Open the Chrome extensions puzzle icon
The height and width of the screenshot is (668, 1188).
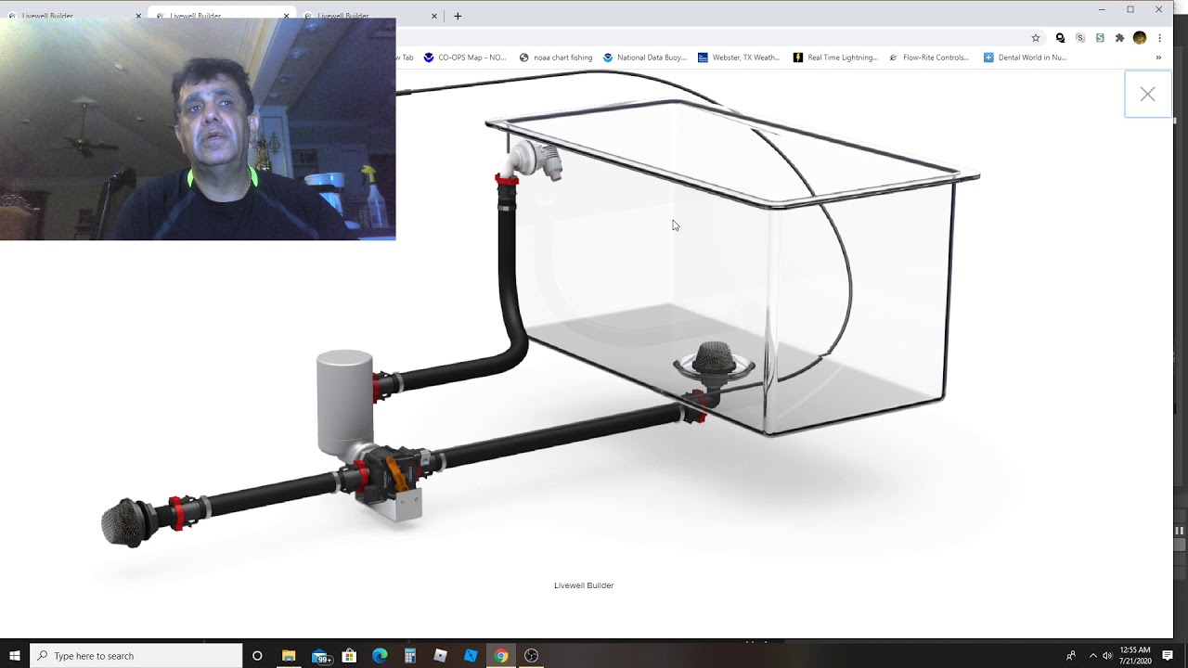(x=1119, y=38)
